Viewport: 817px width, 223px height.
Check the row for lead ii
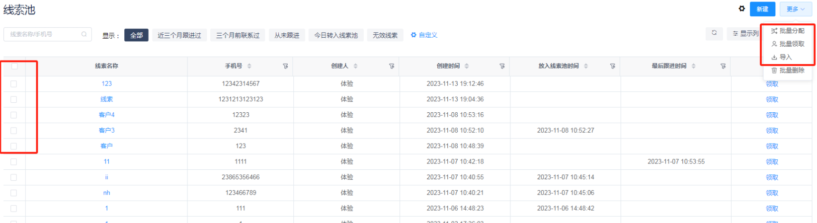tap(13, 177)
